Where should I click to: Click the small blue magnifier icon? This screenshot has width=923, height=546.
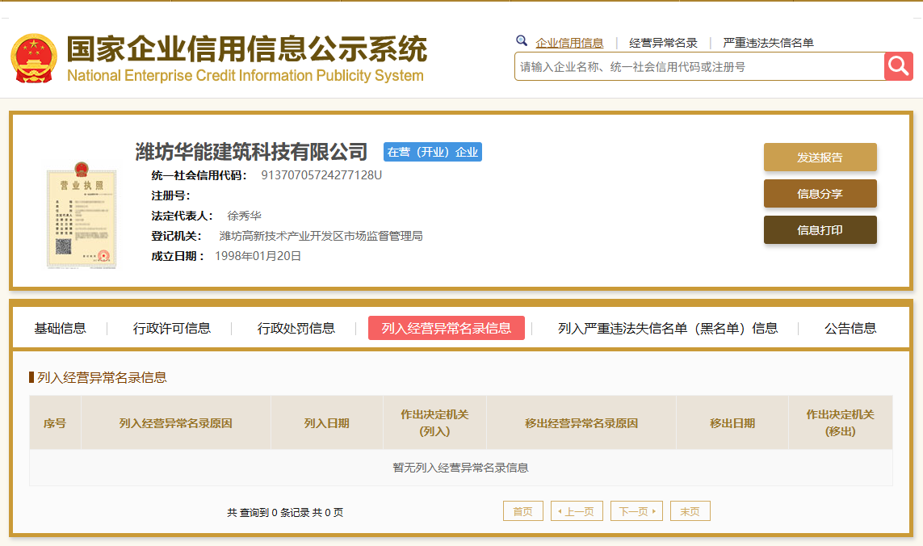coord(522,40)
